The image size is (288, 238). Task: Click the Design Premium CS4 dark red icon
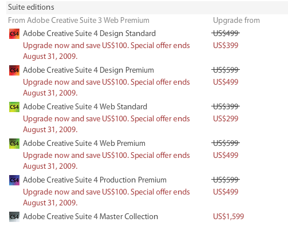(x=14, y=70)
